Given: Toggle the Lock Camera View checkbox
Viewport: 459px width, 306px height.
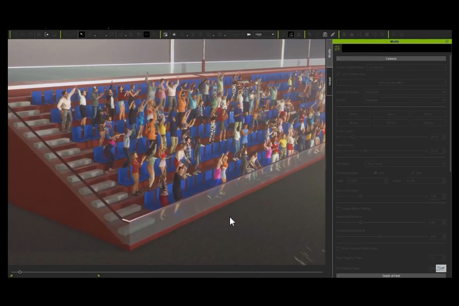Looking at the screenshot, I should click(x=338, y=74).
